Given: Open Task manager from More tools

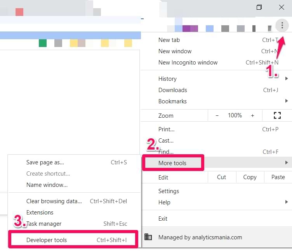Looking at the screenshot, I should (44, 224).
